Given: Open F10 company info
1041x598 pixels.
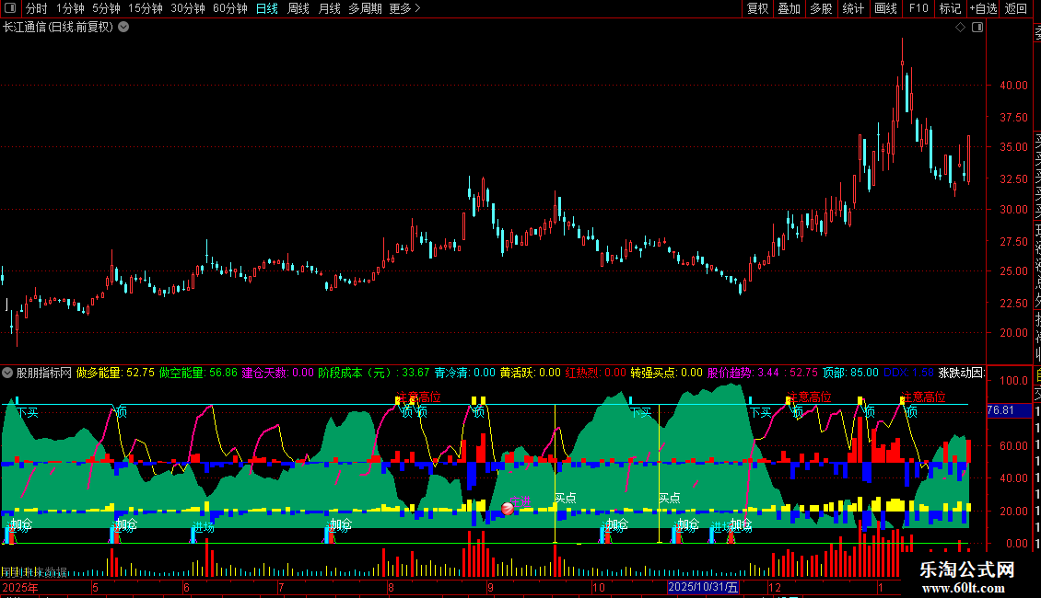Looking at the screenshot, I should 918,8.
